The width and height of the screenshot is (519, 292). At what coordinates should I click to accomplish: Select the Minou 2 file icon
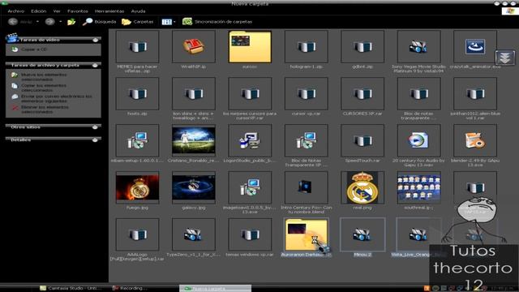pos(362,234)
